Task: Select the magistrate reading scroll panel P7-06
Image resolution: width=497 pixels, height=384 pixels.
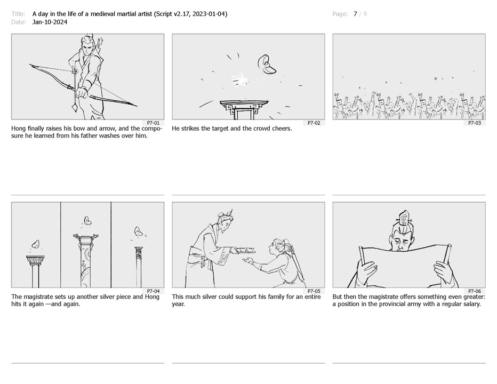Action: [409, 245]
